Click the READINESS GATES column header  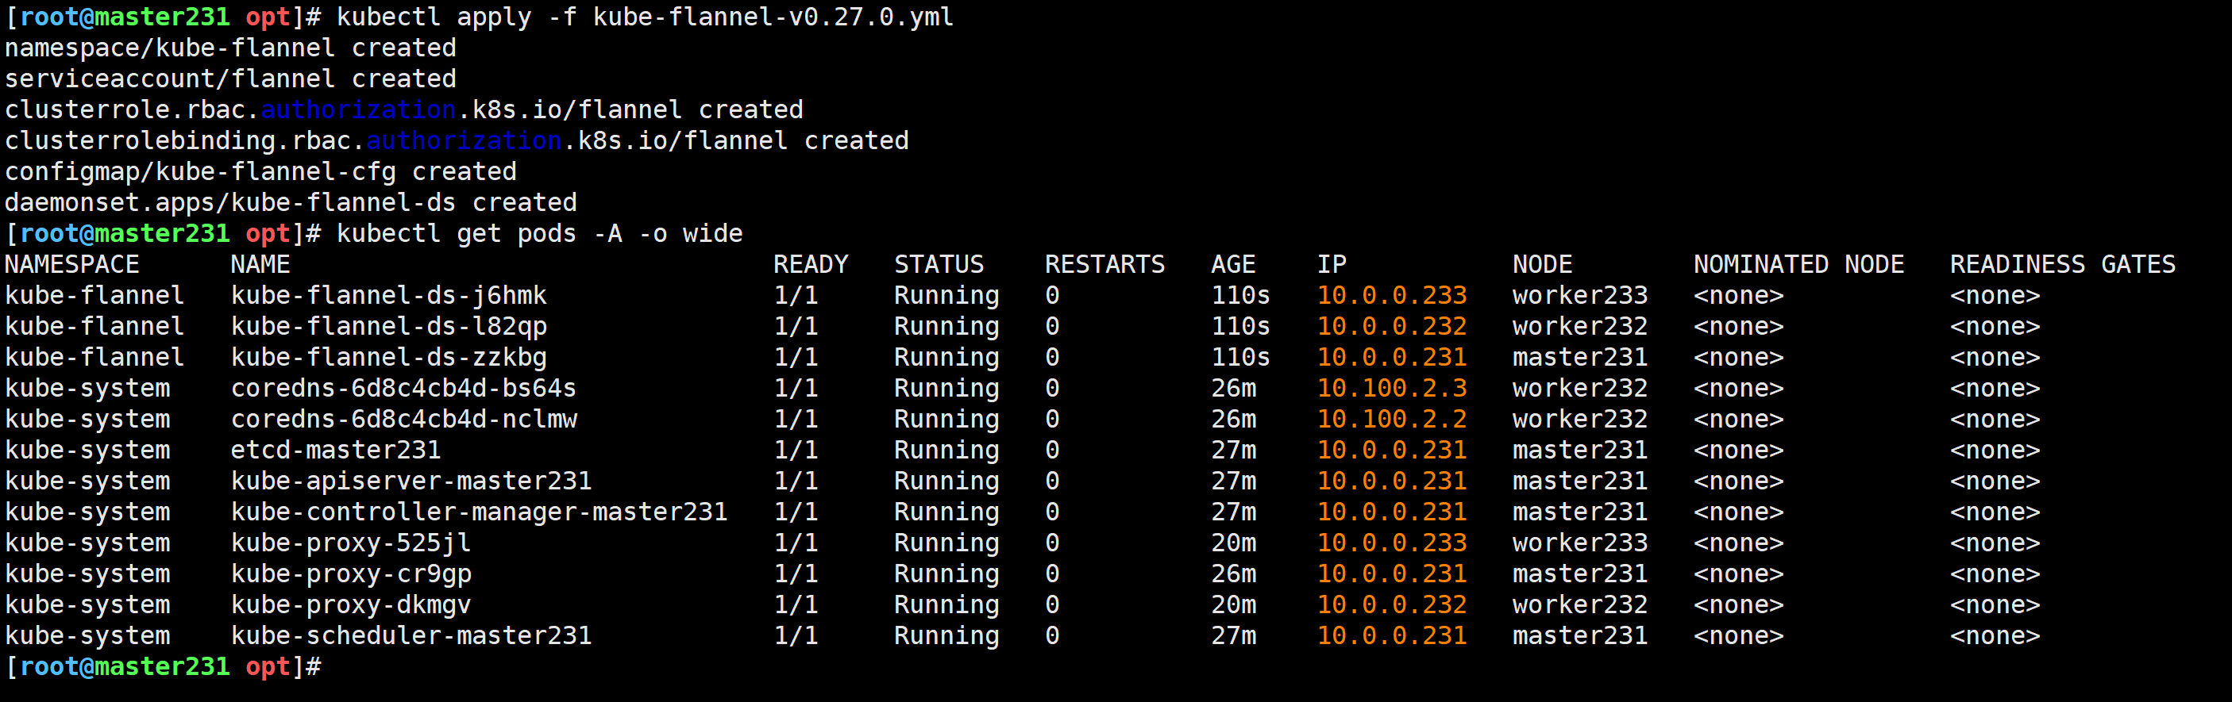coord(2062,265)
